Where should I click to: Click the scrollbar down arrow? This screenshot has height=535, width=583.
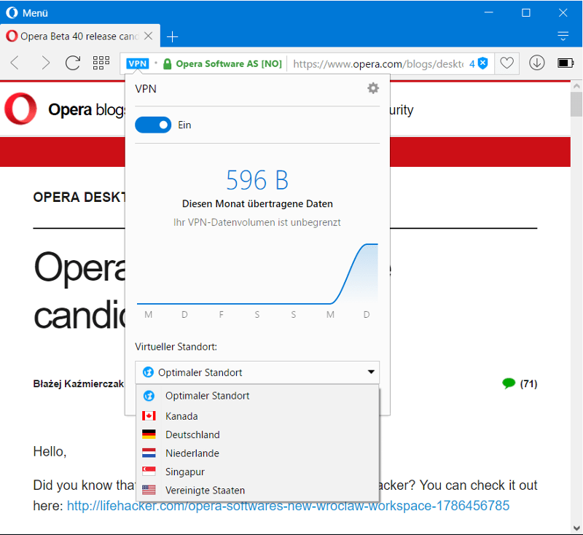pyautogui.click(x=576, y=528)
